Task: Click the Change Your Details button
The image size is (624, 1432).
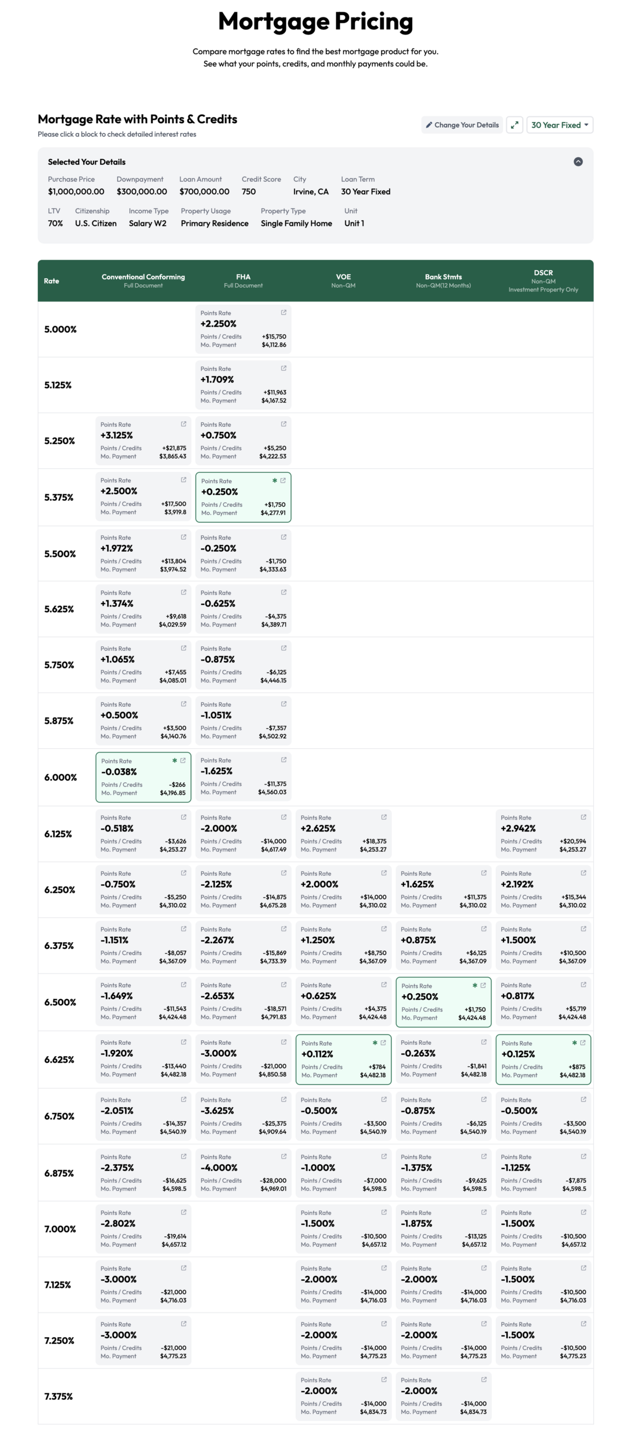Action: (462, 125)
